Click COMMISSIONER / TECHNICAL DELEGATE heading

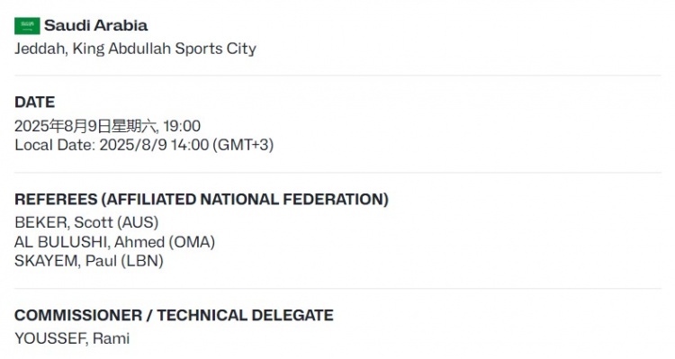(x=174, y=315)
